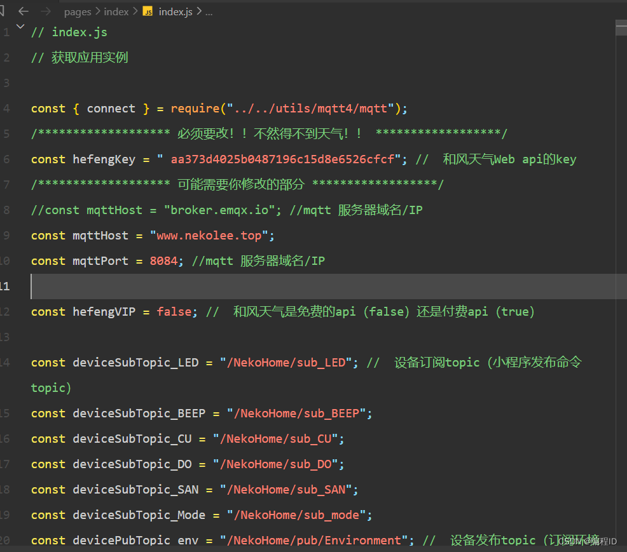Open 'pages' breadcrumb segment

coord(78,12)
